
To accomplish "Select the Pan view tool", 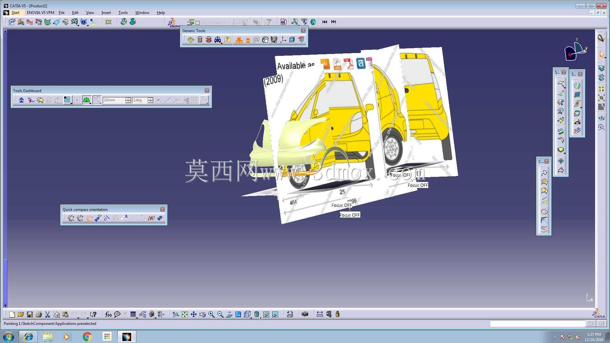I will tap(193, 314).
